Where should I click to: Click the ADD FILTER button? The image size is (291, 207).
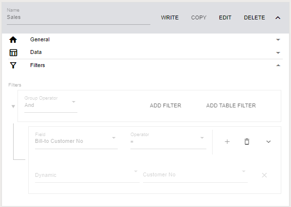165,105
